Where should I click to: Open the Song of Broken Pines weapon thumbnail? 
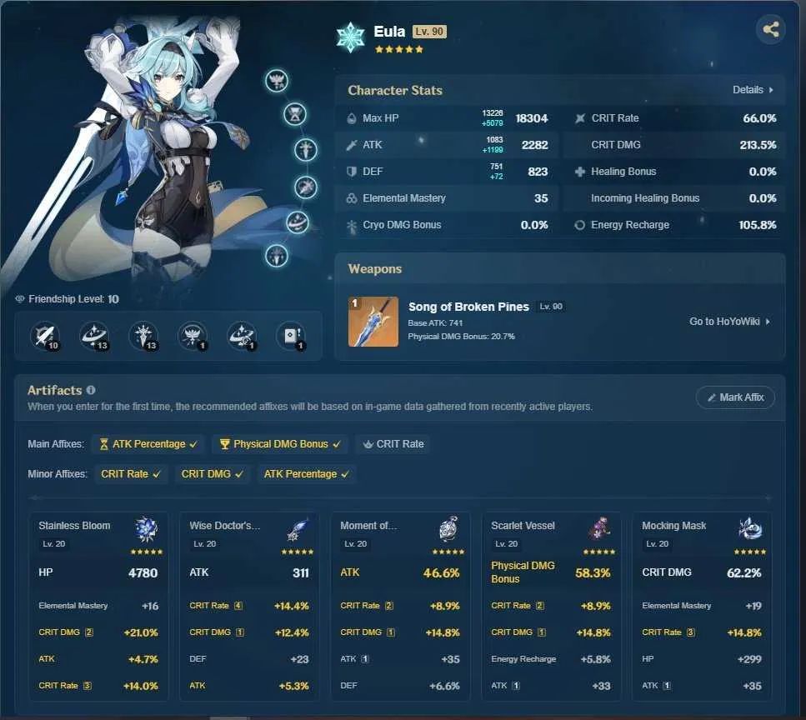pyautogui.click(x=373, y=322)
